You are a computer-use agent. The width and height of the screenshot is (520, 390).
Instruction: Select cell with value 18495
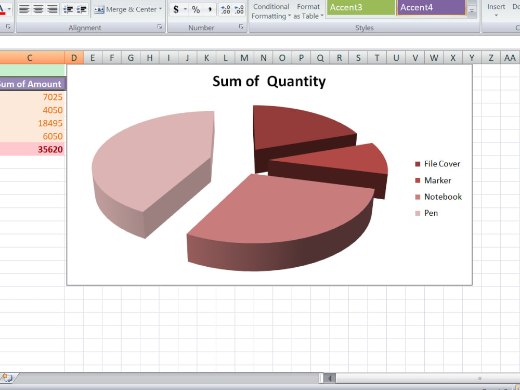pos(32,123)
